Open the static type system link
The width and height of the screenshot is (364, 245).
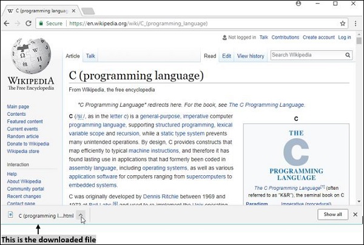click(183, 133)
